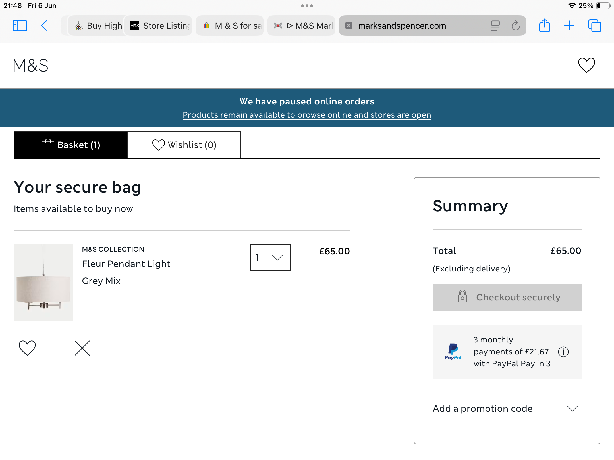Select the Basket (1) tab
Viewport: 614px width, 460px height.
coord(71,145)
